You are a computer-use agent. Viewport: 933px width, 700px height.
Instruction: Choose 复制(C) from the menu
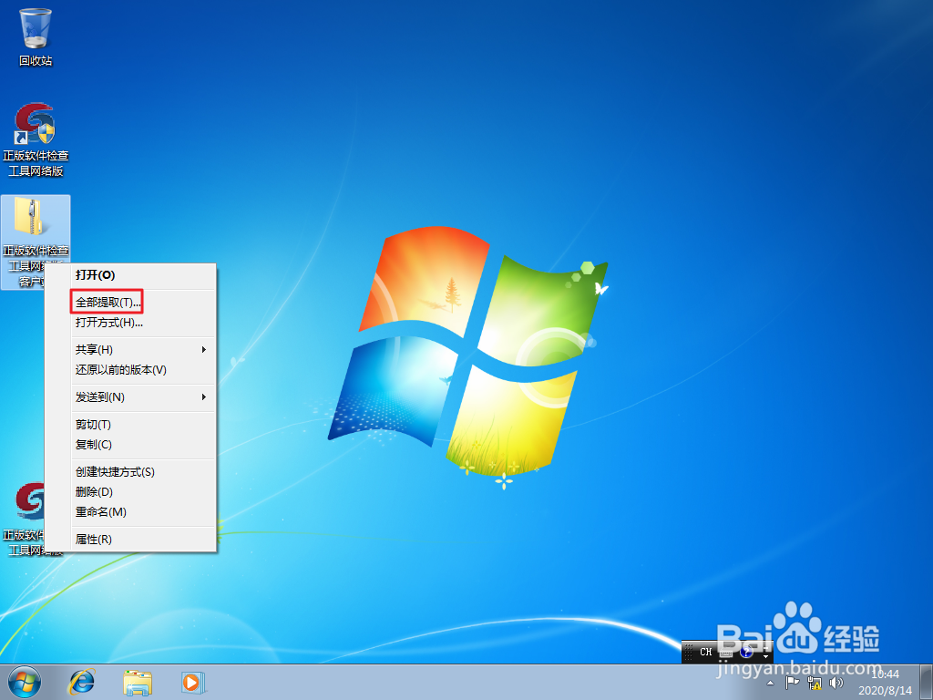tap(142, 445)
